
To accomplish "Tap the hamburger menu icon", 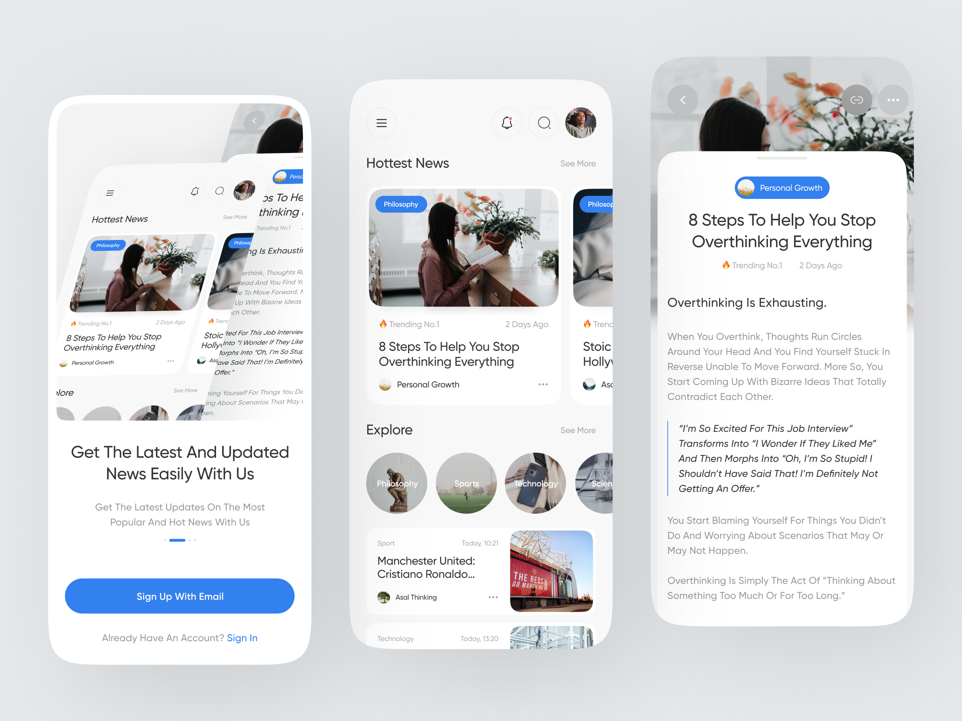I will click(x=381, y=123).
